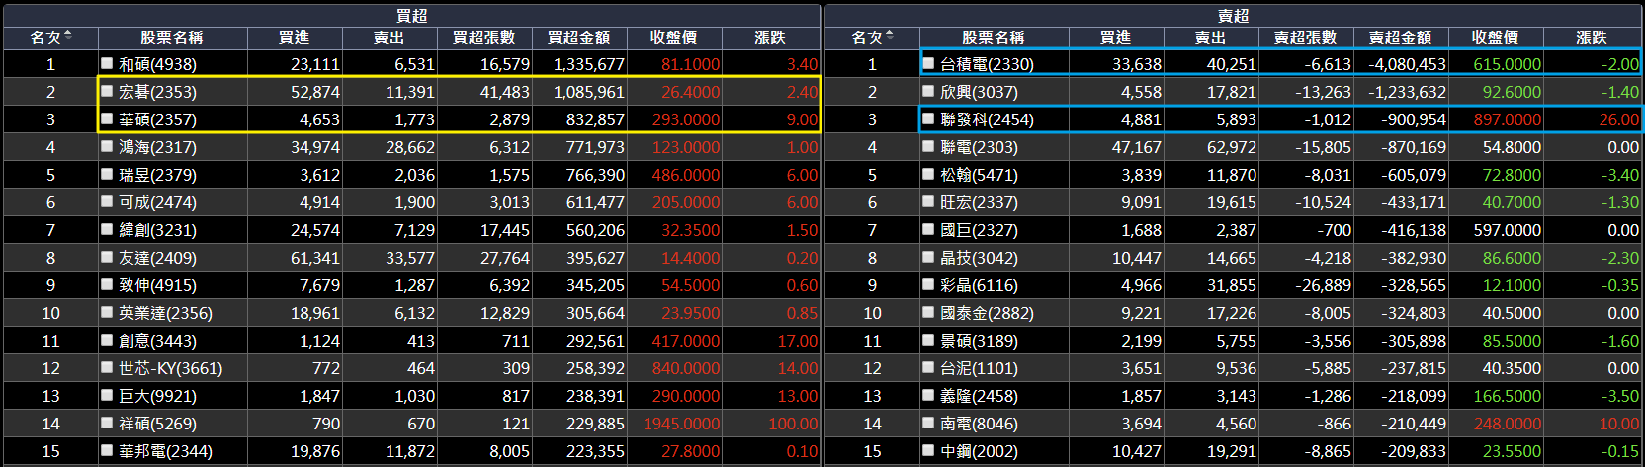Enable the checkbox for 松翰(5471)
The height and width of the screenshot is (467, 1645).
point(928,174)
